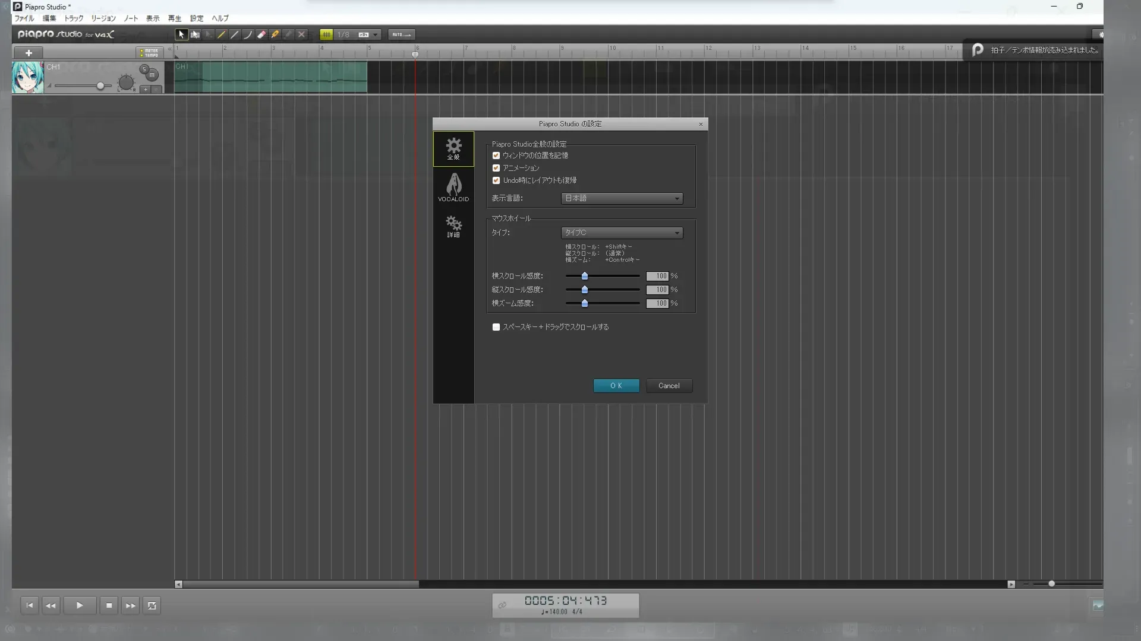
Task: Open the VOCALOID settings section
Action: pyautogui.click(x=453, y=188)
